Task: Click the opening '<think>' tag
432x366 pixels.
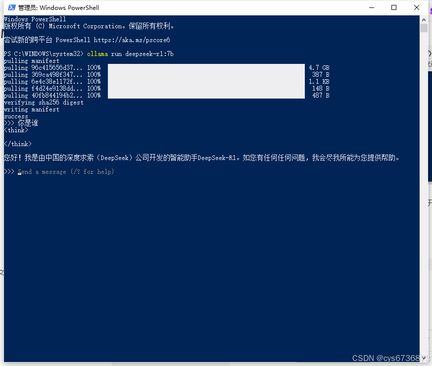Action: (16, 130)
